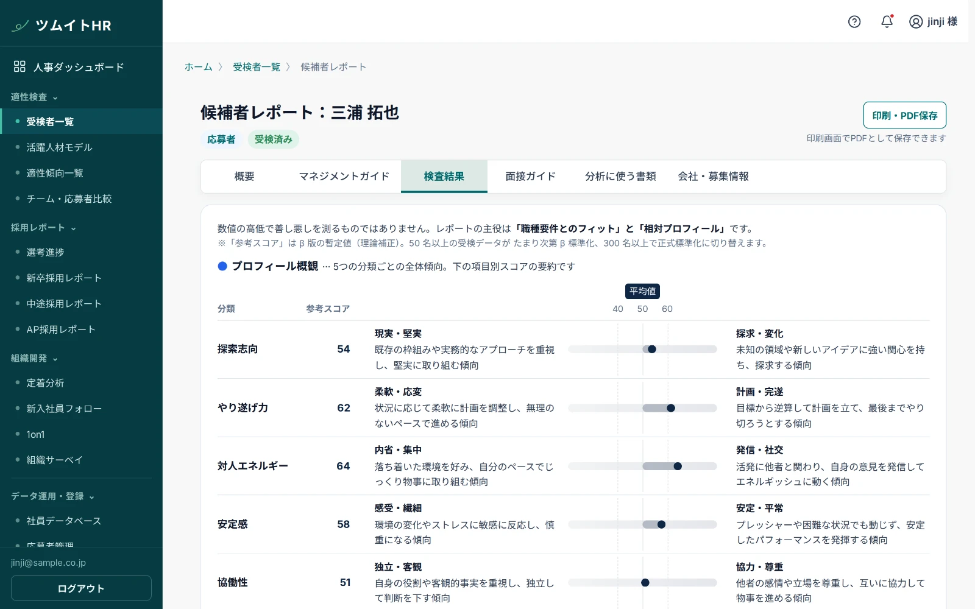
Task: Click the 対人エネルギー score slider marker
Action: pyautogui.click(x=678, y=466)
